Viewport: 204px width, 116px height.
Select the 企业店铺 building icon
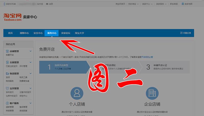click(152, 93)
